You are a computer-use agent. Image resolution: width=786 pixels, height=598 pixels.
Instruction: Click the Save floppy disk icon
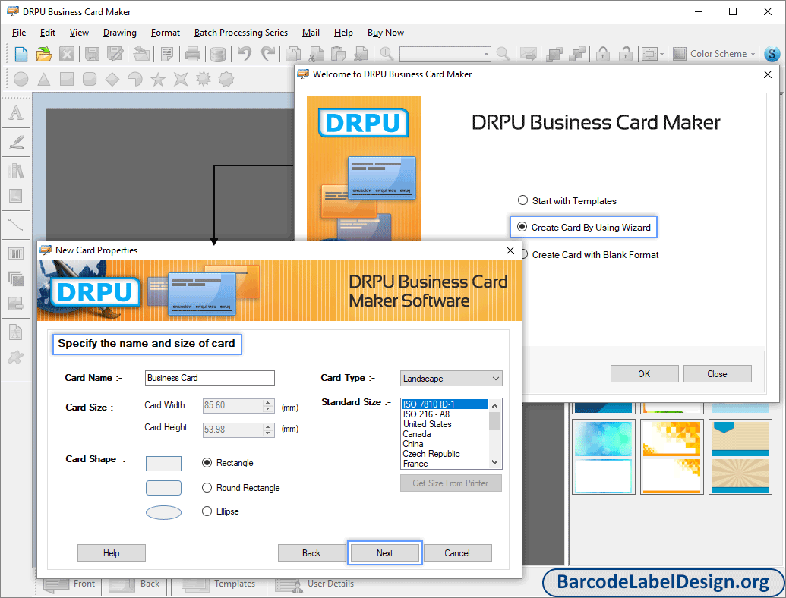coord(92,54)
